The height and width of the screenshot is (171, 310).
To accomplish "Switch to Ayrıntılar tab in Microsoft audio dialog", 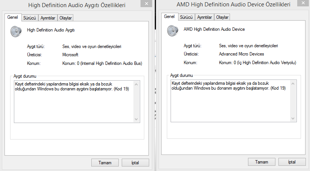I will pyautogui.click(x=48, y=18).
